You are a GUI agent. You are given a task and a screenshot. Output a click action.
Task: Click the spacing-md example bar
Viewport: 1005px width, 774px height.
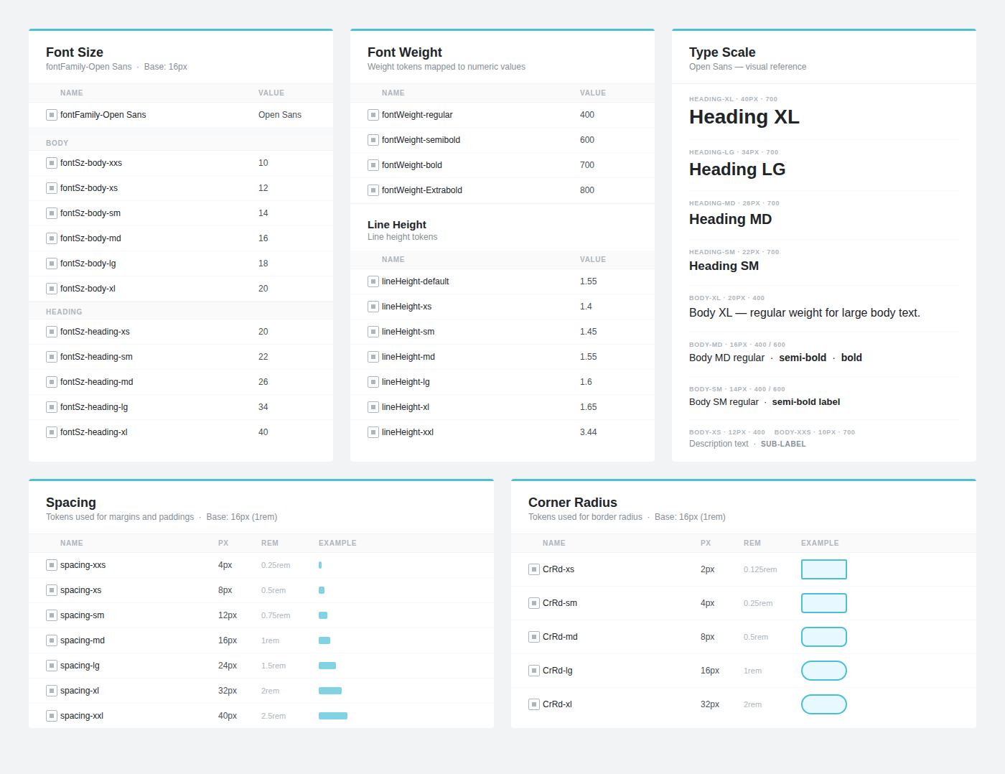tap(324, 640)
